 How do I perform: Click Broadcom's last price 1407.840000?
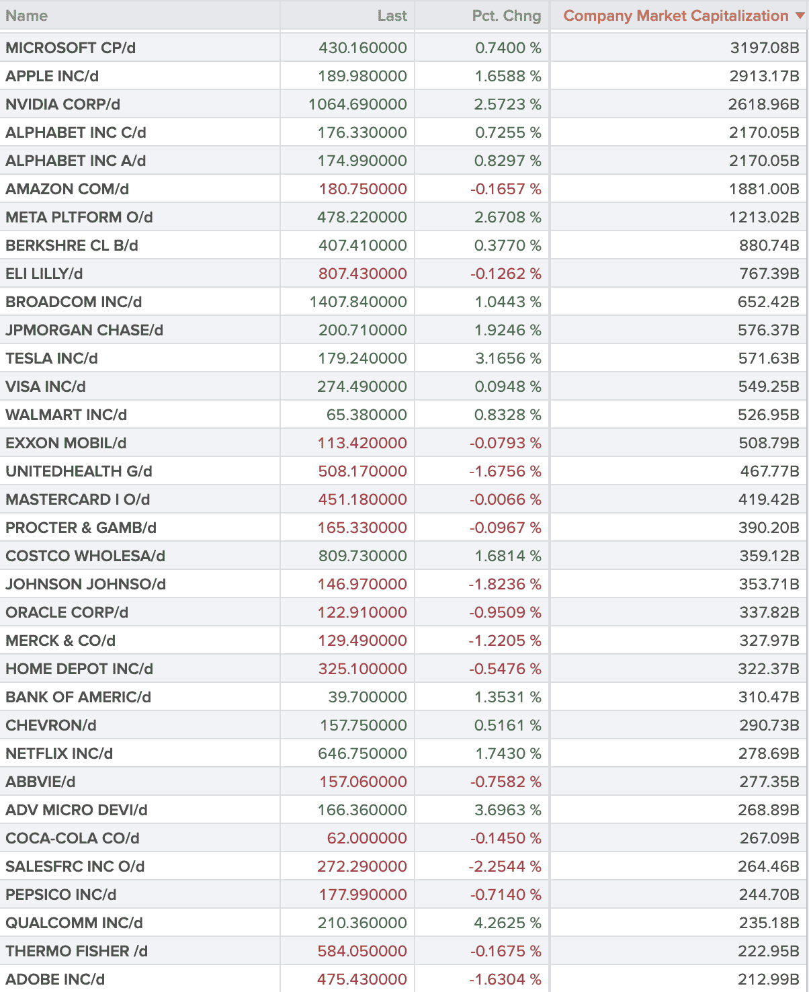point(358,302)
